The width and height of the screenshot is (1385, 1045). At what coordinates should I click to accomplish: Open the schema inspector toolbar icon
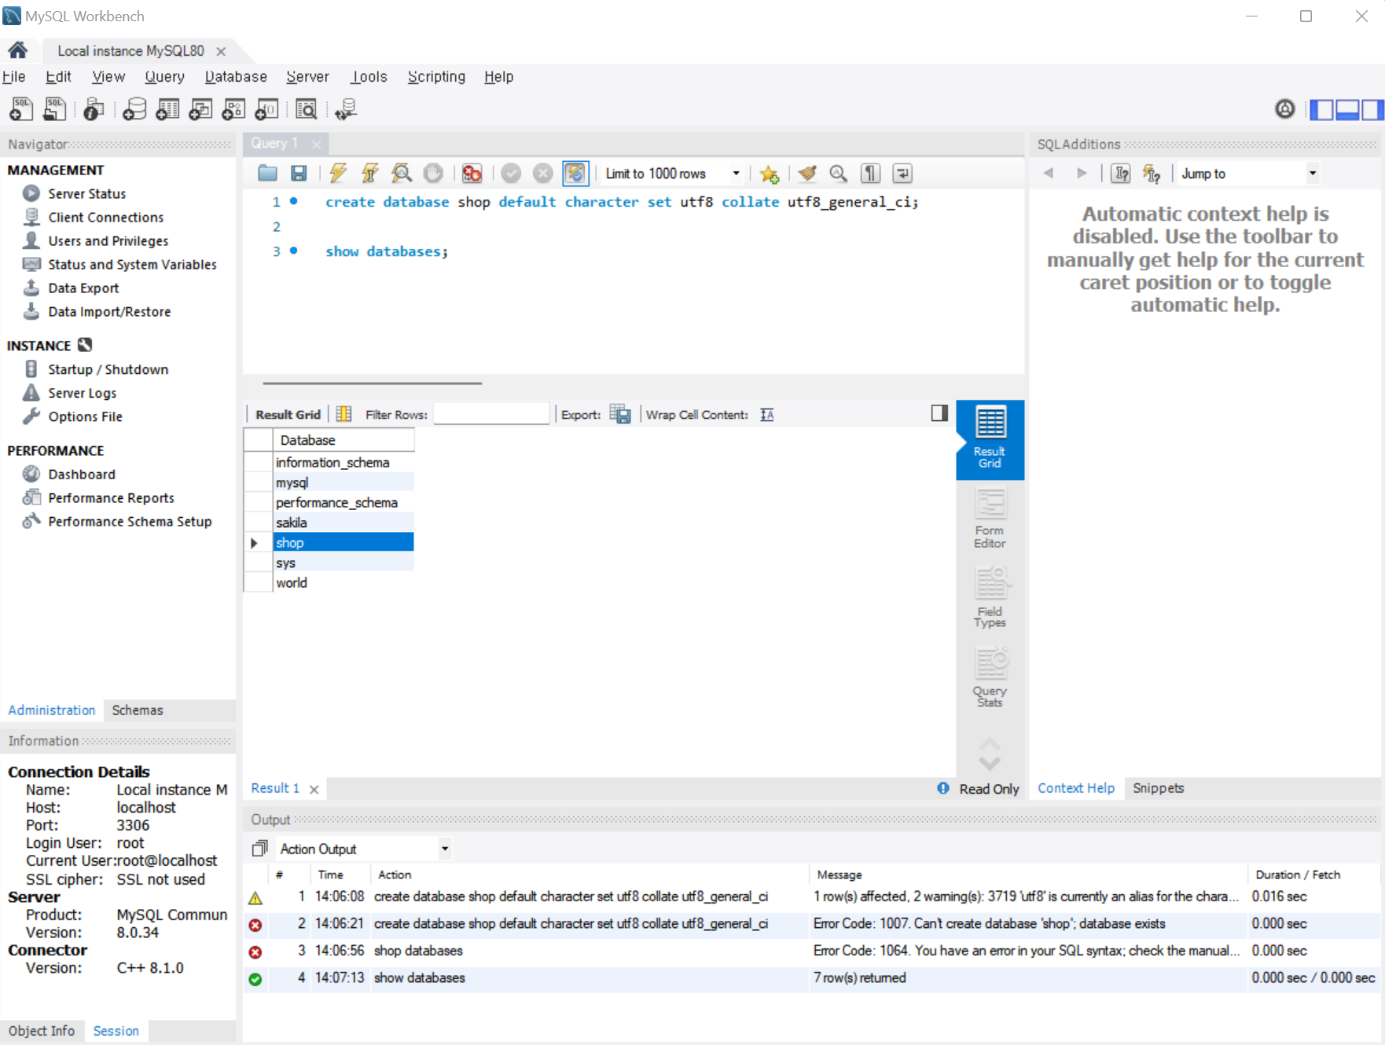tap(94, 109)
